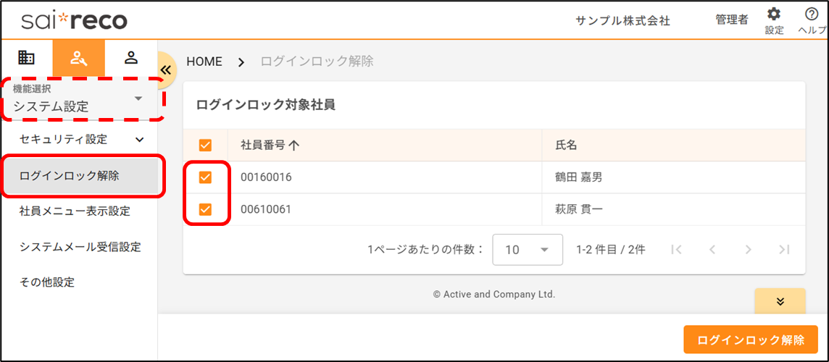Select the admin key-person icon tab
The height and width of the screenshot is (362, 829).
coord(78,58)
